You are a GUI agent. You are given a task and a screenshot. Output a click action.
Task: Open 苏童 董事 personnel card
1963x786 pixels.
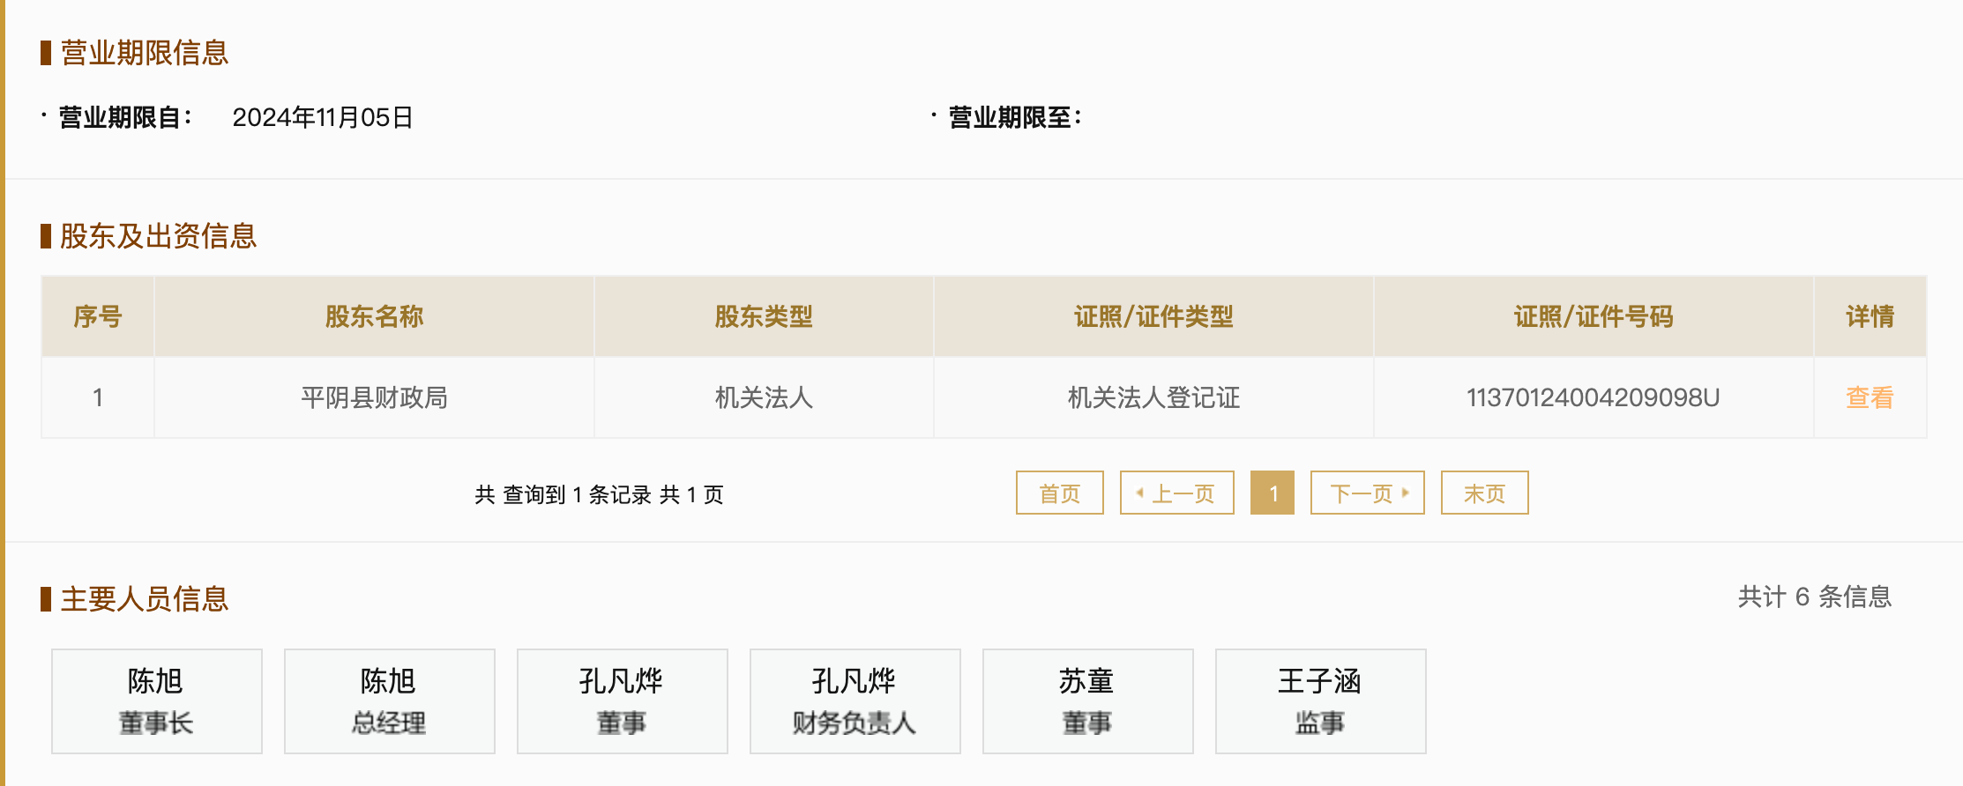(1087, 701)
